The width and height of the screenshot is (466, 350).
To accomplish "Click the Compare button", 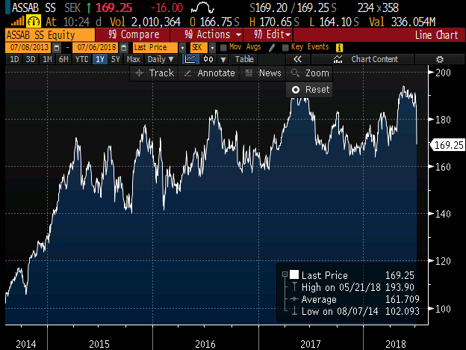I will (134, 35).
